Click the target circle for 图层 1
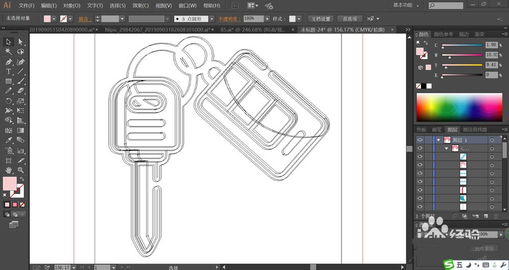The image size is (509, 270). coord(492,140)
